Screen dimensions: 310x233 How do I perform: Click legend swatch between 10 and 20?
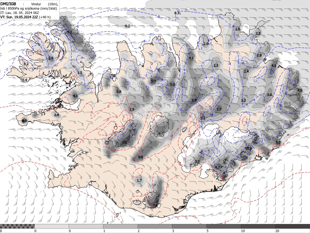point(258,226)
